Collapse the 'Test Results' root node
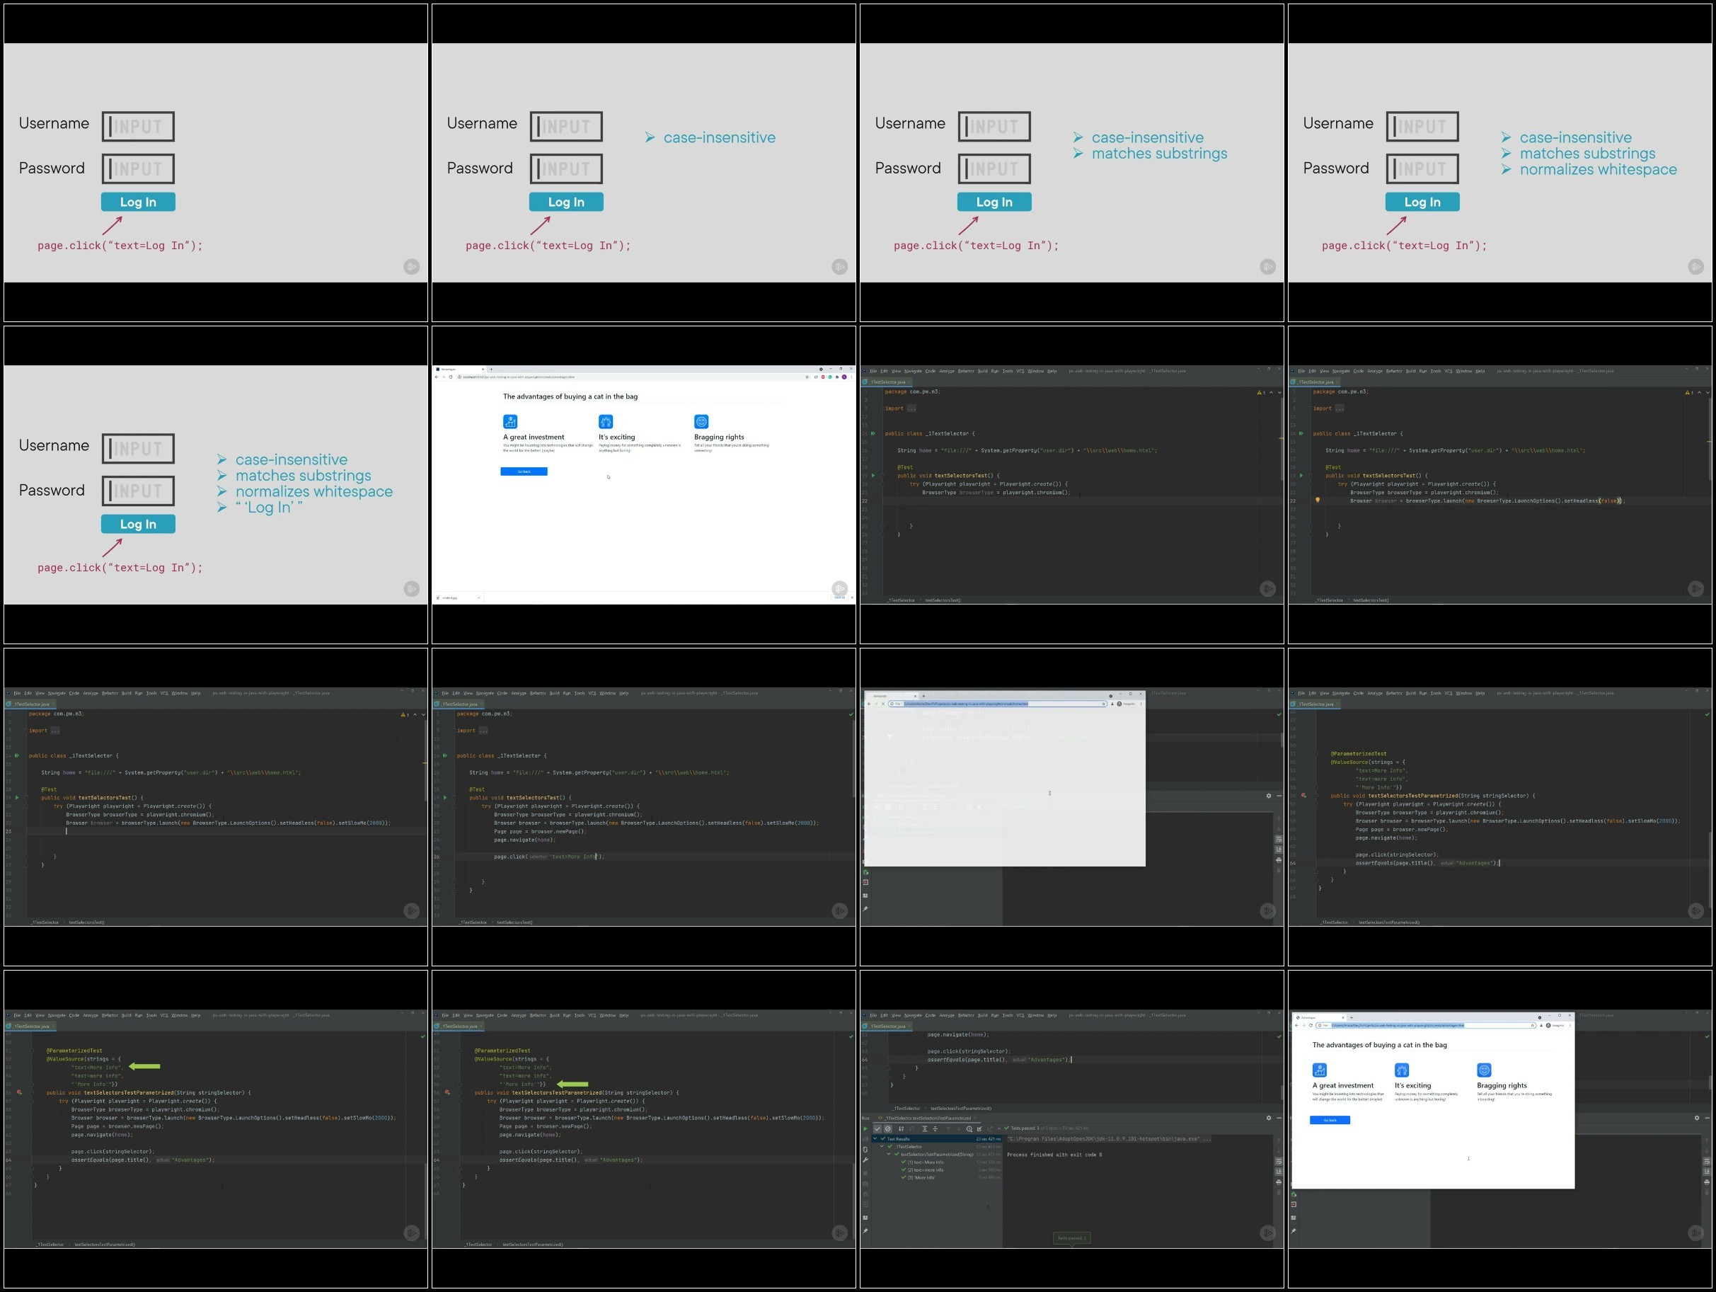 [x=875, y=1138]
